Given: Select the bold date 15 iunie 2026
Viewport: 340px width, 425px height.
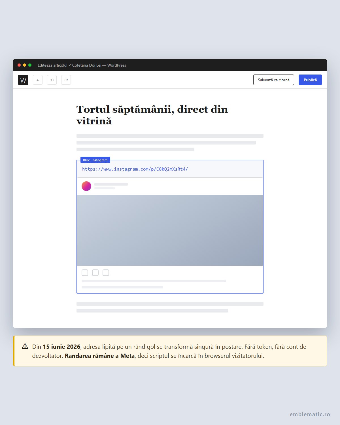Looking at the screenshot, I should coord(61,347).
